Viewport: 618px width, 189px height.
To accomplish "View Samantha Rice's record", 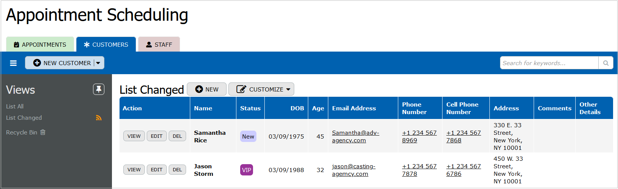I will tap(134, 136).
